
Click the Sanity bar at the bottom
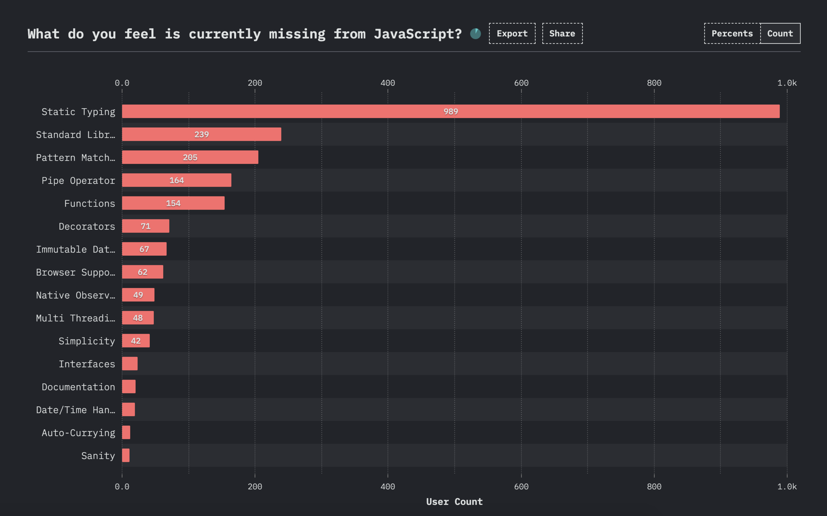pyautogui.click(x=126, y=456)
